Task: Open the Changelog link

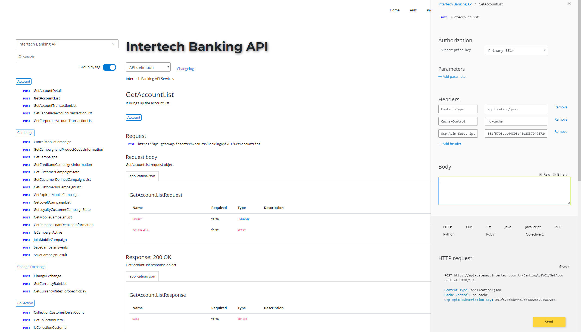Action: [185, 69]
